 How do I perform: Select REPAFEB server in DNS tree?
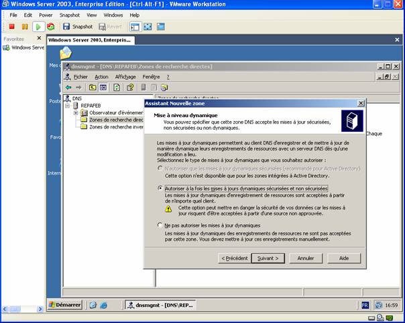coord(91,106)
